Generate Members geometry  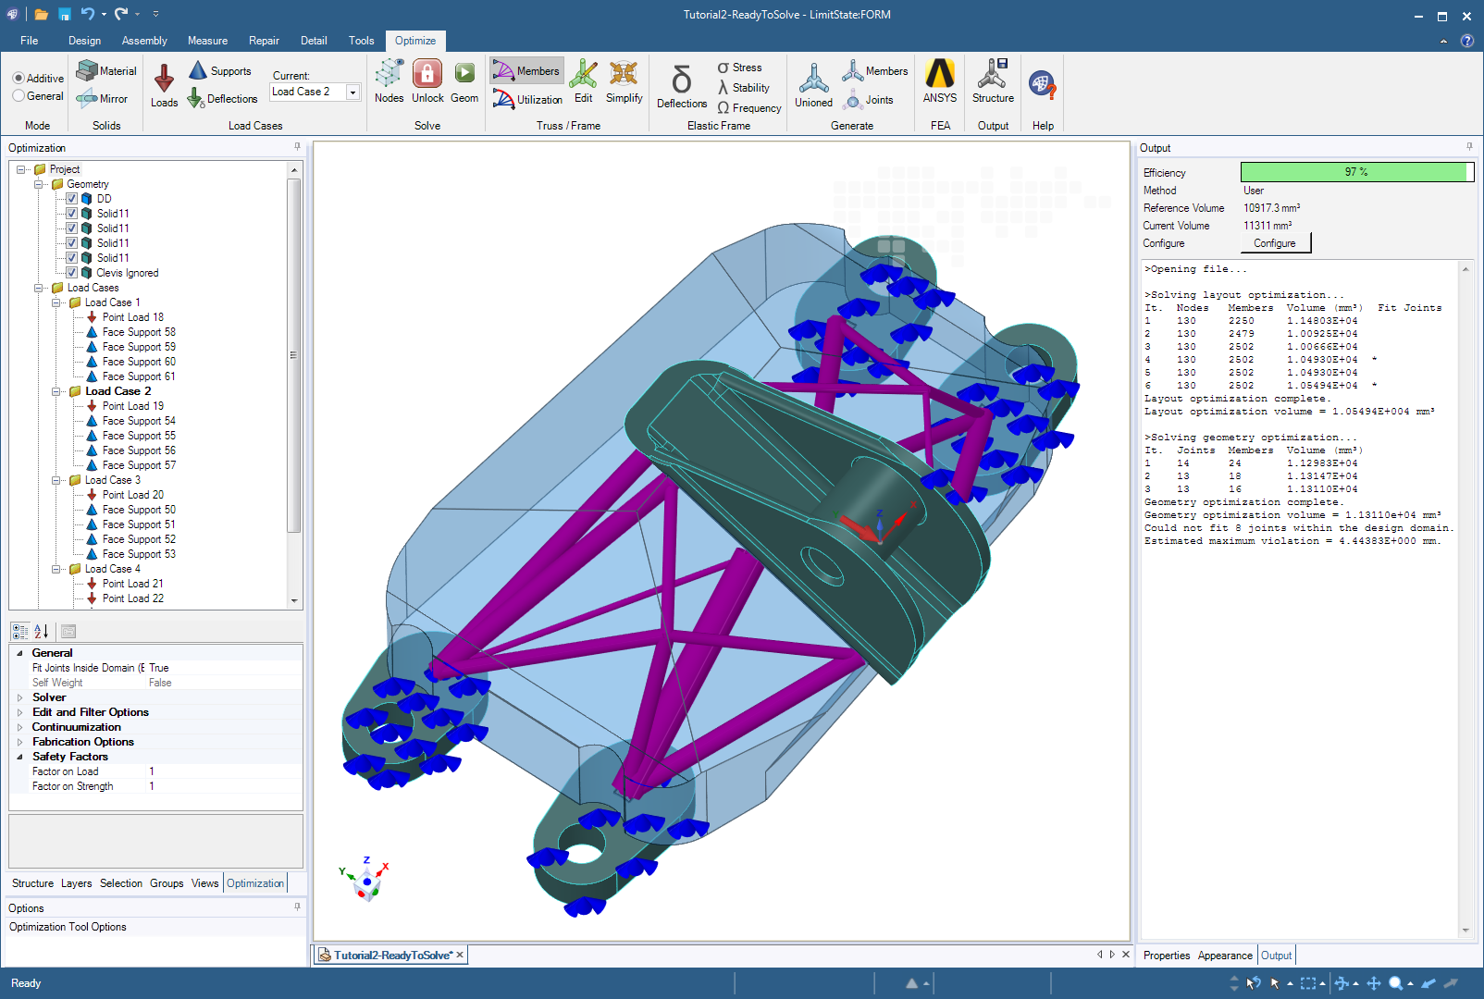coord(874,70)
